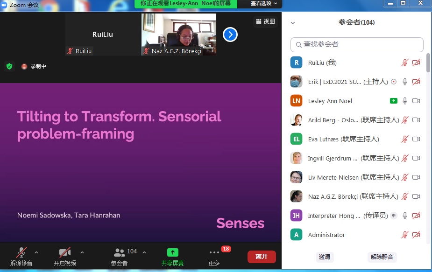
Task: Open the 视图 view layout menu
Action: coord(265,21)
